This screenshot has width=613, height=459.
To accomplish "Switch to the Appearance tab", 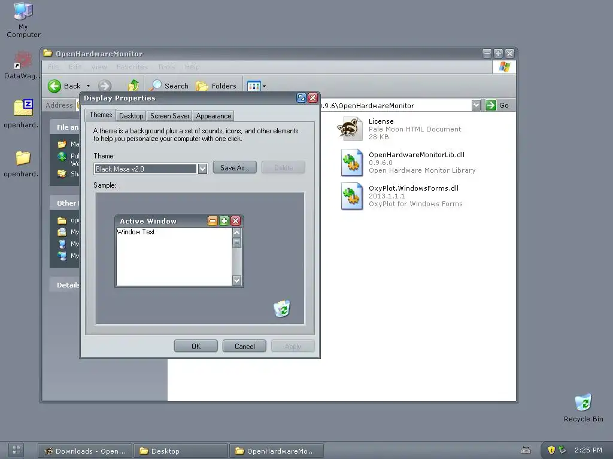I will tap(214, 116).
